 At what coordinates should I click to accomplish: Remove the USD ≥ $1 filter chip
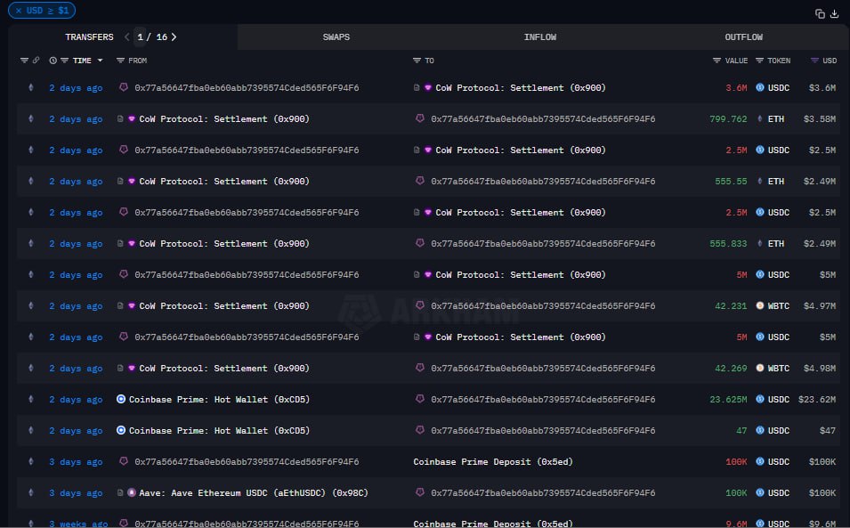(19, 11)
